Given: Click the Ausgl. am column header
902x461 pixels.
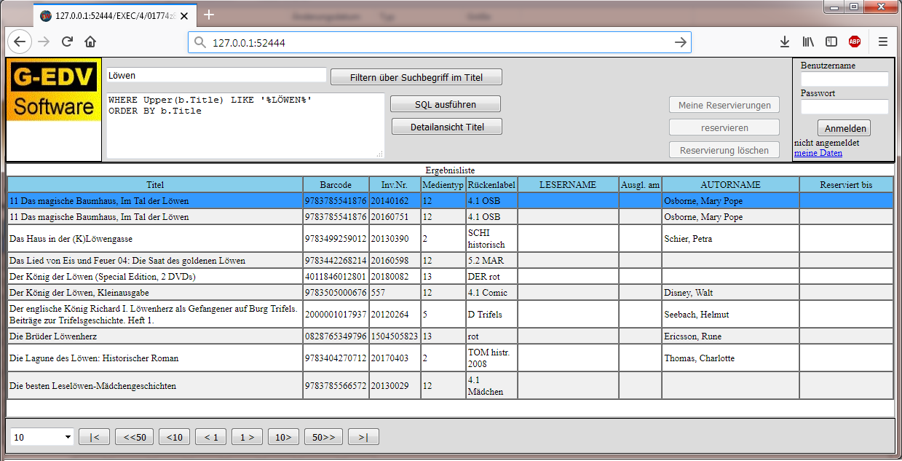Looking at the screenshot, I should click(641, 185).
